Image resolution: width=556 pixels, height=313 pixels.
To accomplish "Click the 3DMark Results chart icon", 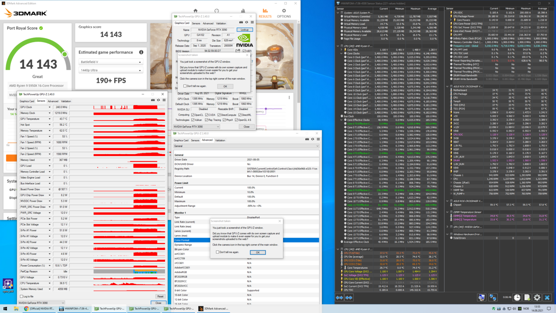I will pos(265,11).
